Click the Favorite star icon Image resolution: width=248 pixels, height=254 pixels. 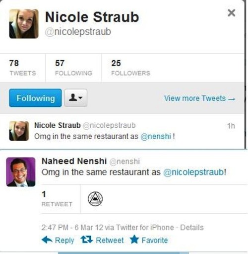pos(134,240)
